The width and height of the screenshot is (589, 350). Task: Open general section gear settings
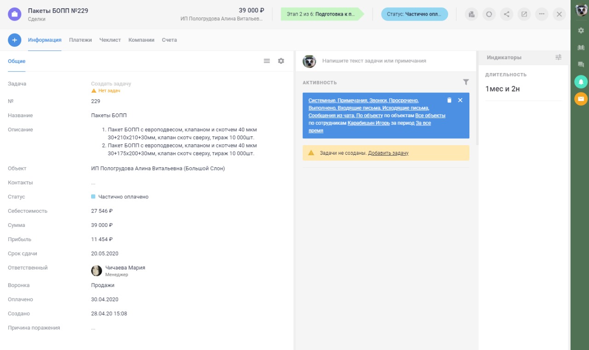pos(281,61)
